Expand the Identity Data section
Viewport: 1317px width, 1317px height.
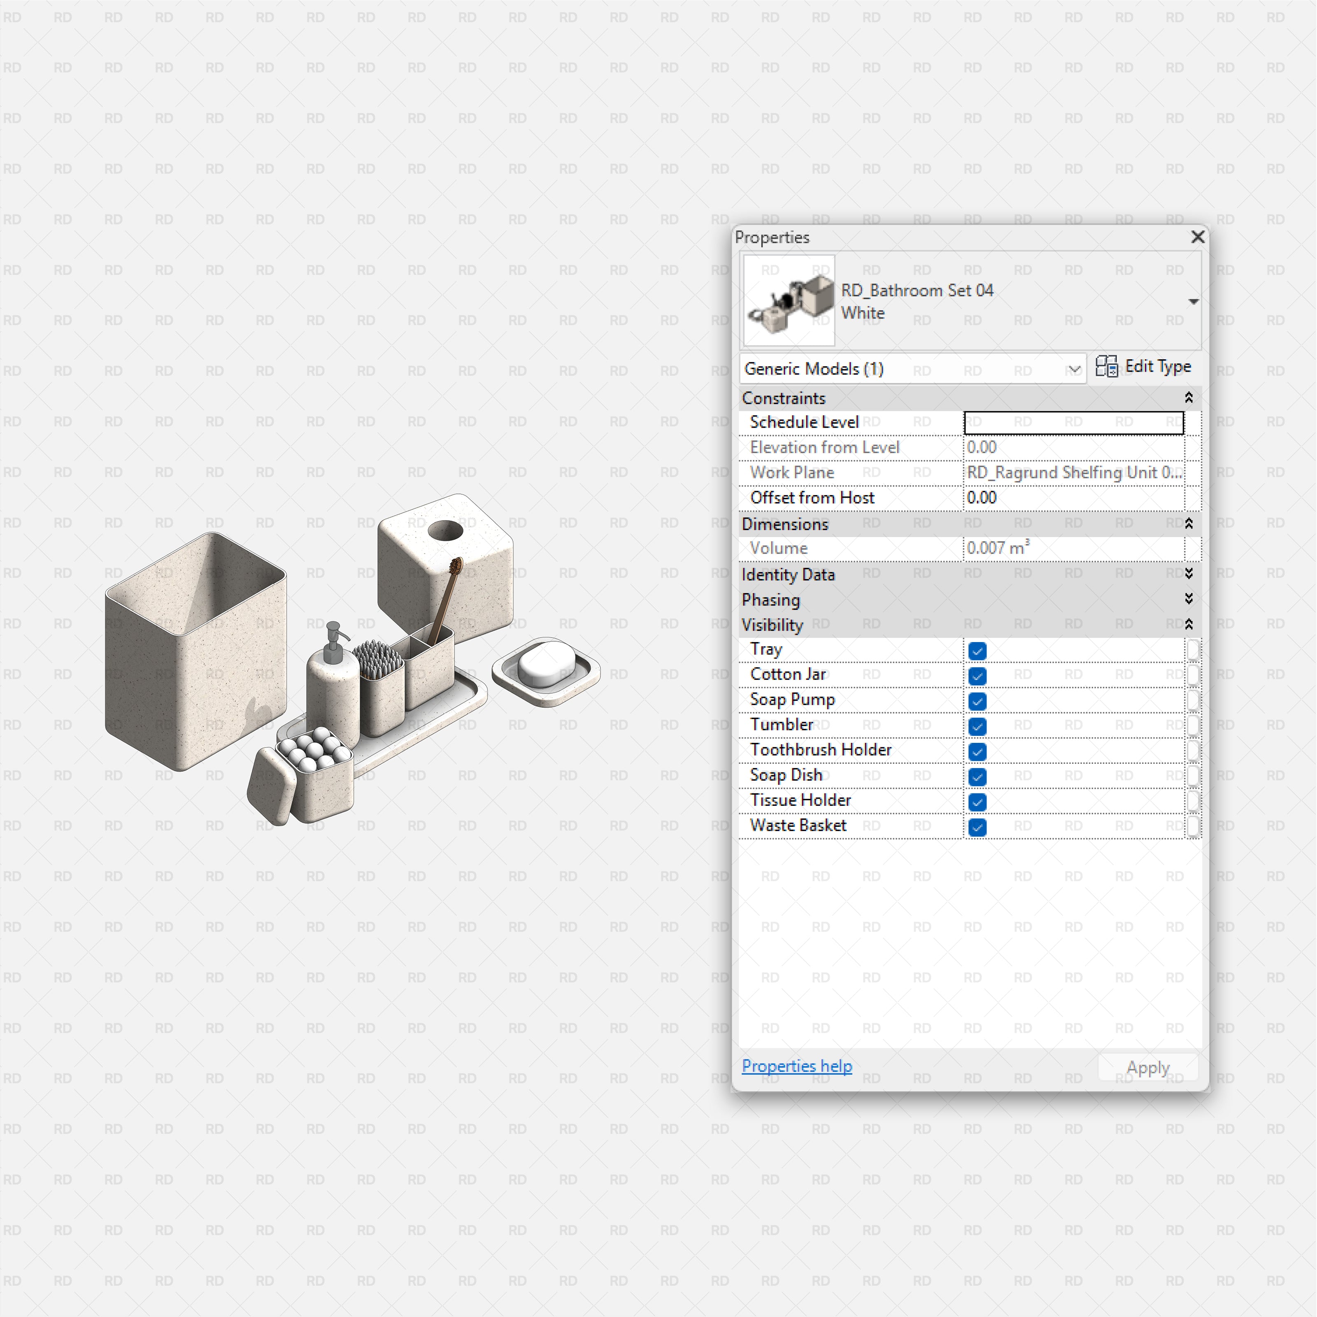click(1188, 574)
